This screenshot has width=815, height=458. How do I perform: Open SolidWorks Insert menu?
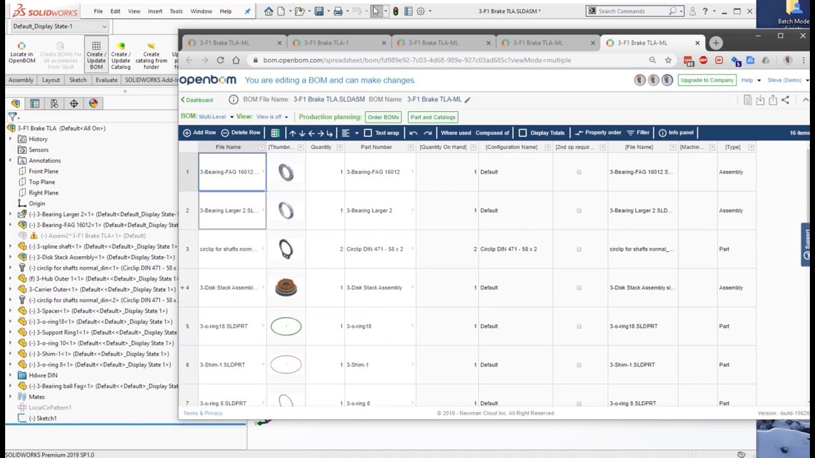click(155, 11)
